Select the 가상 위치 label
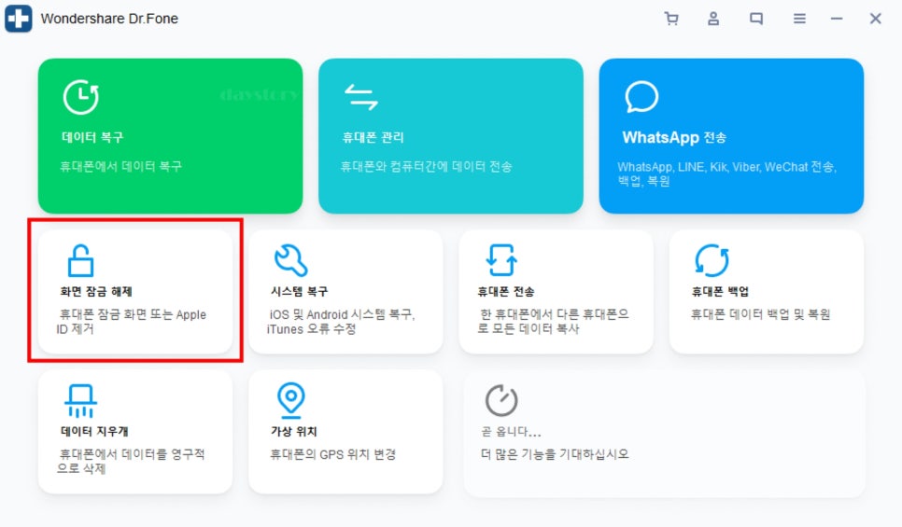902x527 pixels. (294, 431)
